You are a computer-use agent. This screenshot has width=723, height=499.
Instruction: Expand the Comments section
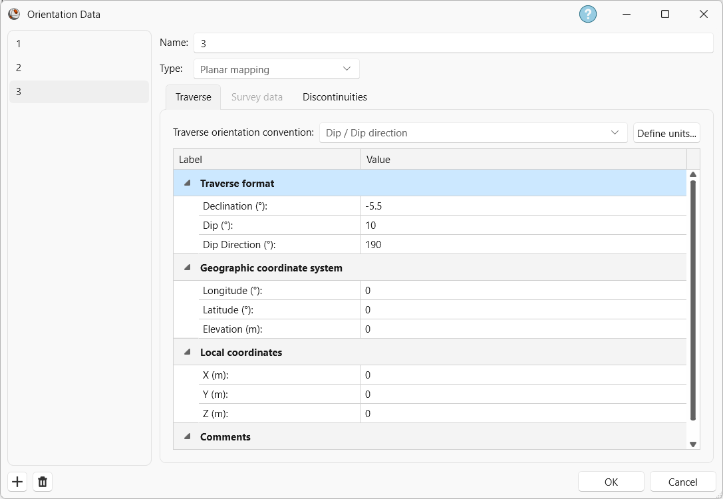(187, 436)
